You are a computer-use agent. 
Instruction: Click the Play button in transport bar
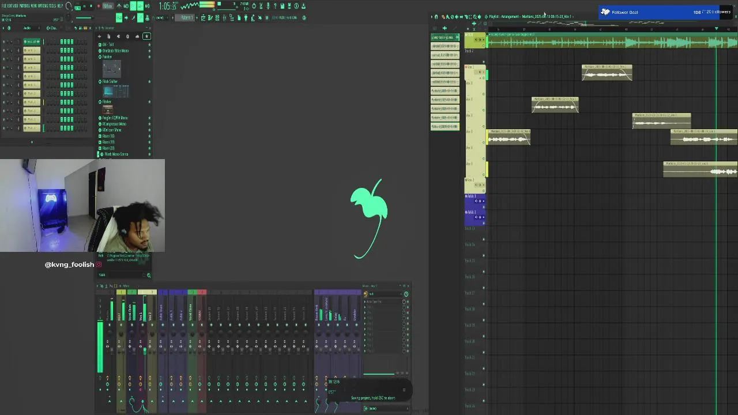84,6
